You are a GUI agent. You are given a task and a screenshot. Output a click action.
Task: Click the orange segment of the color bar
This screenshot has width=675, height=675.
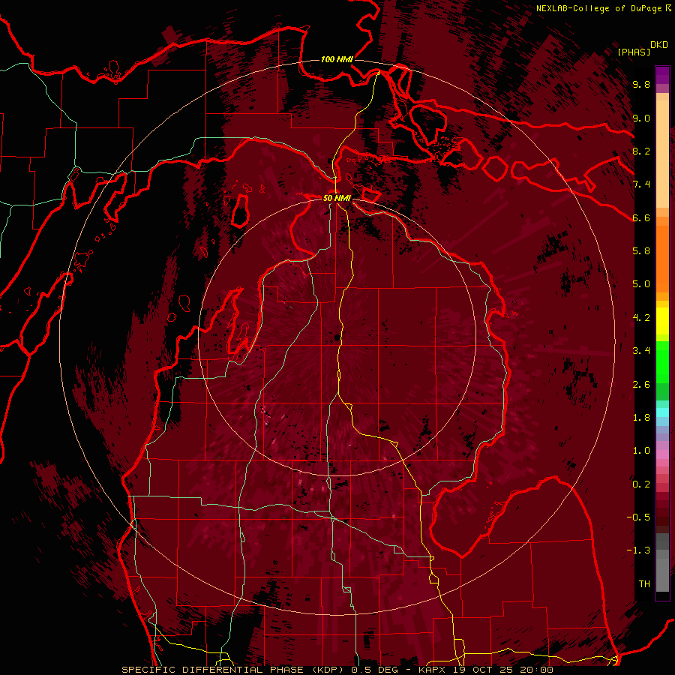click(x=662, y=258)
